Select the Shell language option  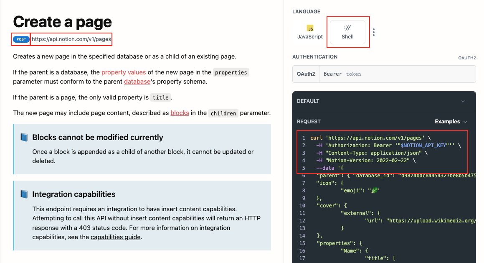click(x=347, y=32)
